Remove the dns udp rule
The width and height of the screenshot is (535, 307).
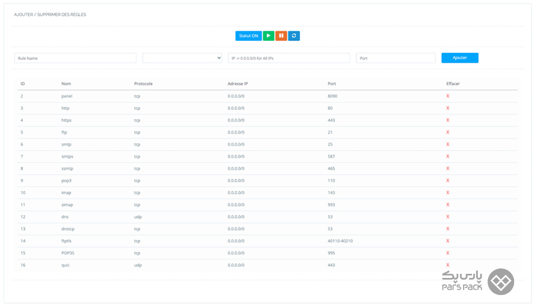coord(448,217)
